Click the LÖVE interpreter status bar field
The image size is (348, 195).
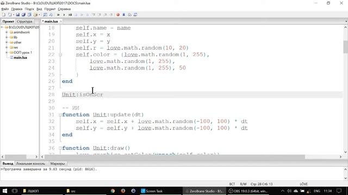(303, 184)
